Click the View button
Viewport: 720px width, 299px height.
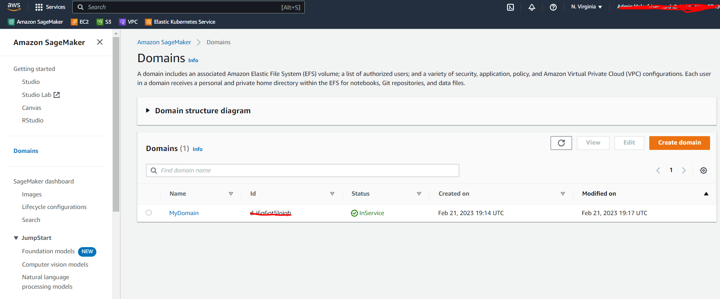pyautogui.click(x=593, y=143)
